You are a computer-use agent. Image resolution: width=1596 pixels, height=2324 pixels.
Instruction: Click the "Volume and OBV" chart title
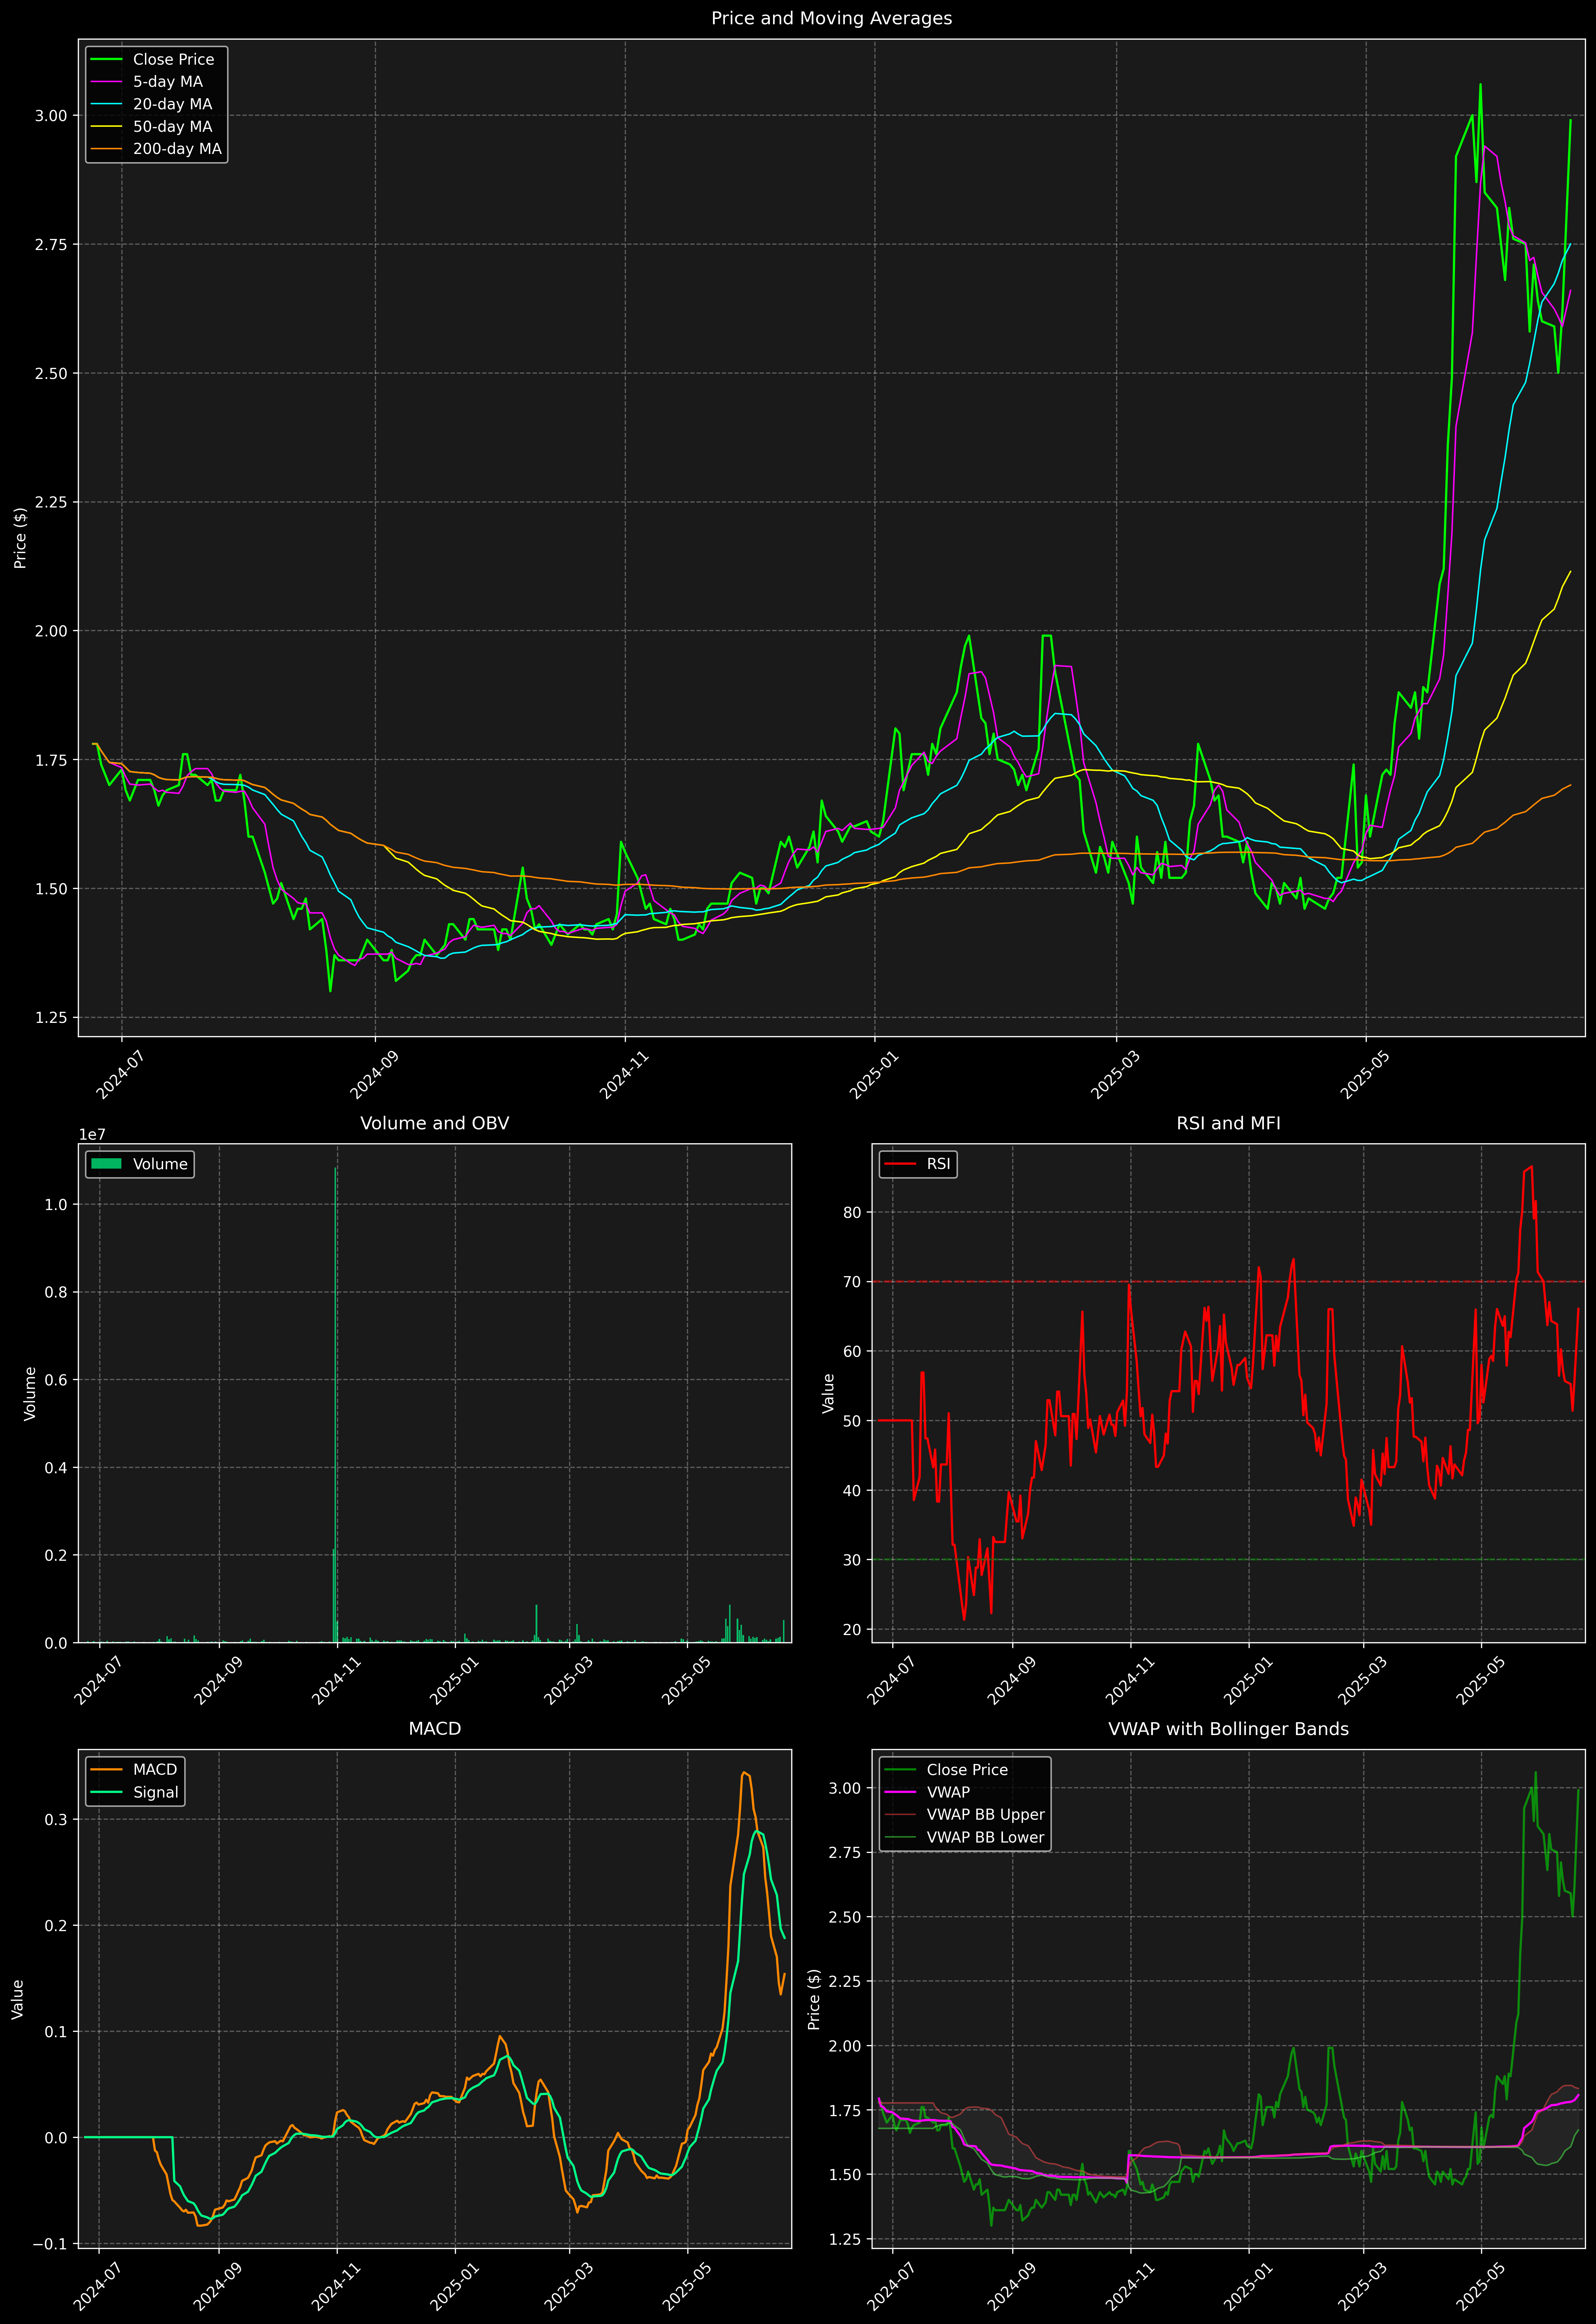tap(434, 1123)
